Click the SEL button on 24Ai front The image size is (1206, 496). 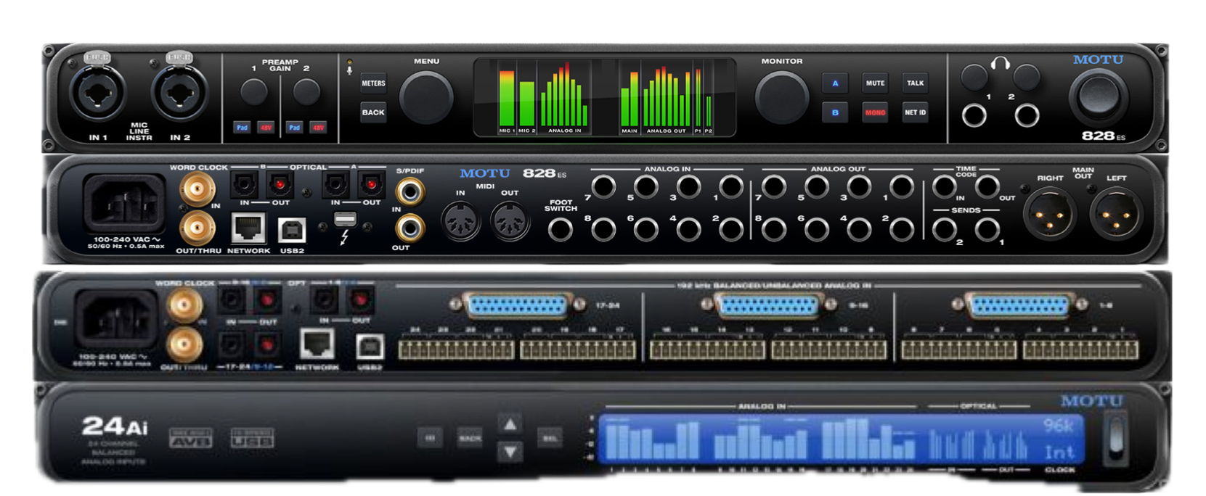[550, 437]
